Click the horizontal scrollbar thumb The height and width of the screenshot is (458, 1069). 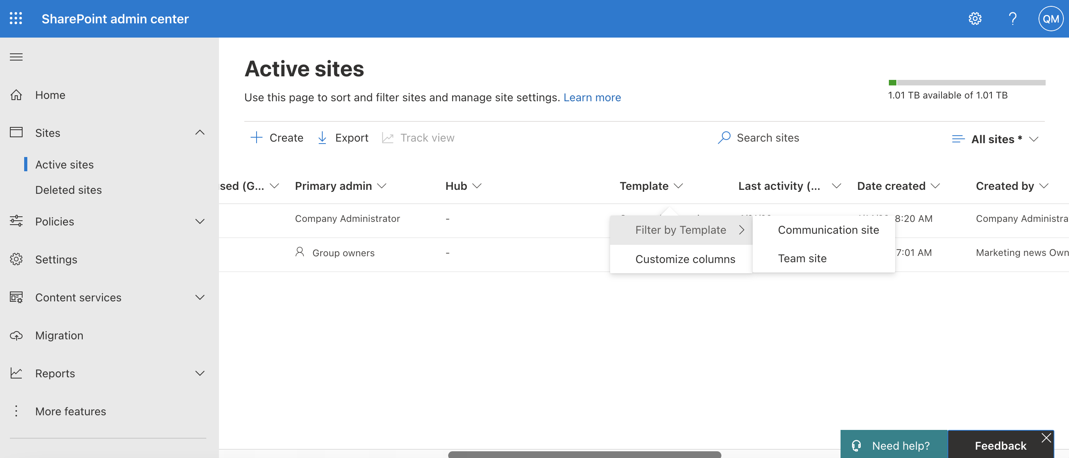[x=584, y=454]
